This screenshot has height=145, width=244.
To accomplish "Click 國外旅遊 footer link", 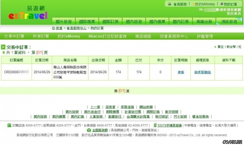I will (72, 112).
